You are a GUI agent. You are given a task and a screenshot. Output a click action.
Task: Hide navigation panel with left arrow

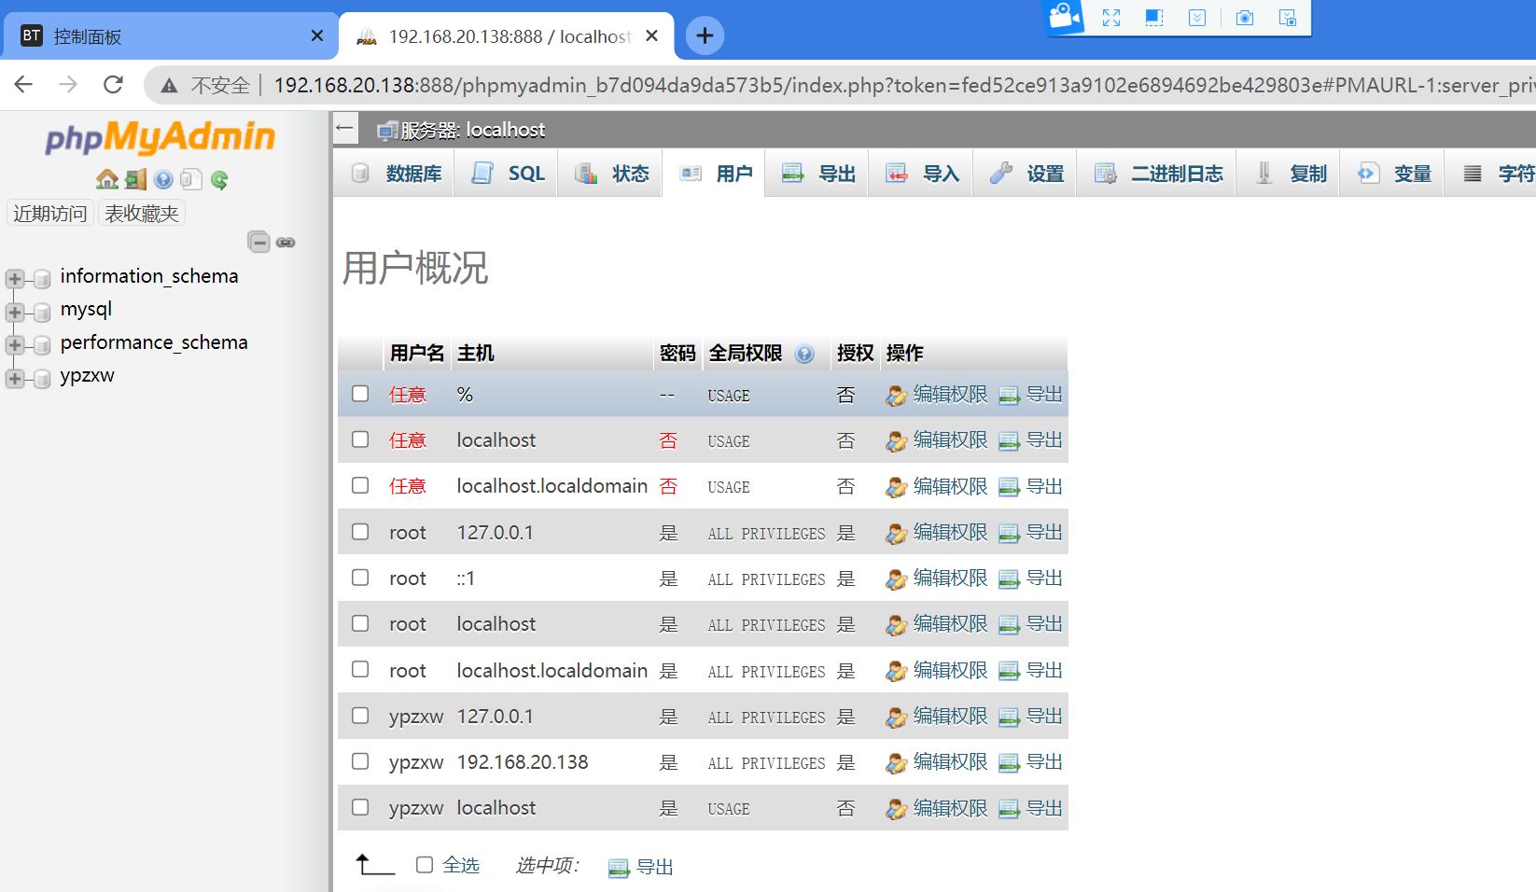pos(344,128)
